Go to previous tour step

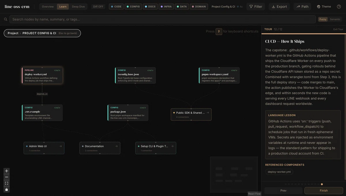click(283, 191)
